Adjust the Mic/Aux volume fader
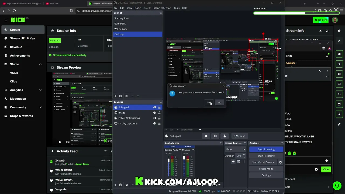Viewport: 345px width, 194px height. pyautogui.click(x=184, y=158)
